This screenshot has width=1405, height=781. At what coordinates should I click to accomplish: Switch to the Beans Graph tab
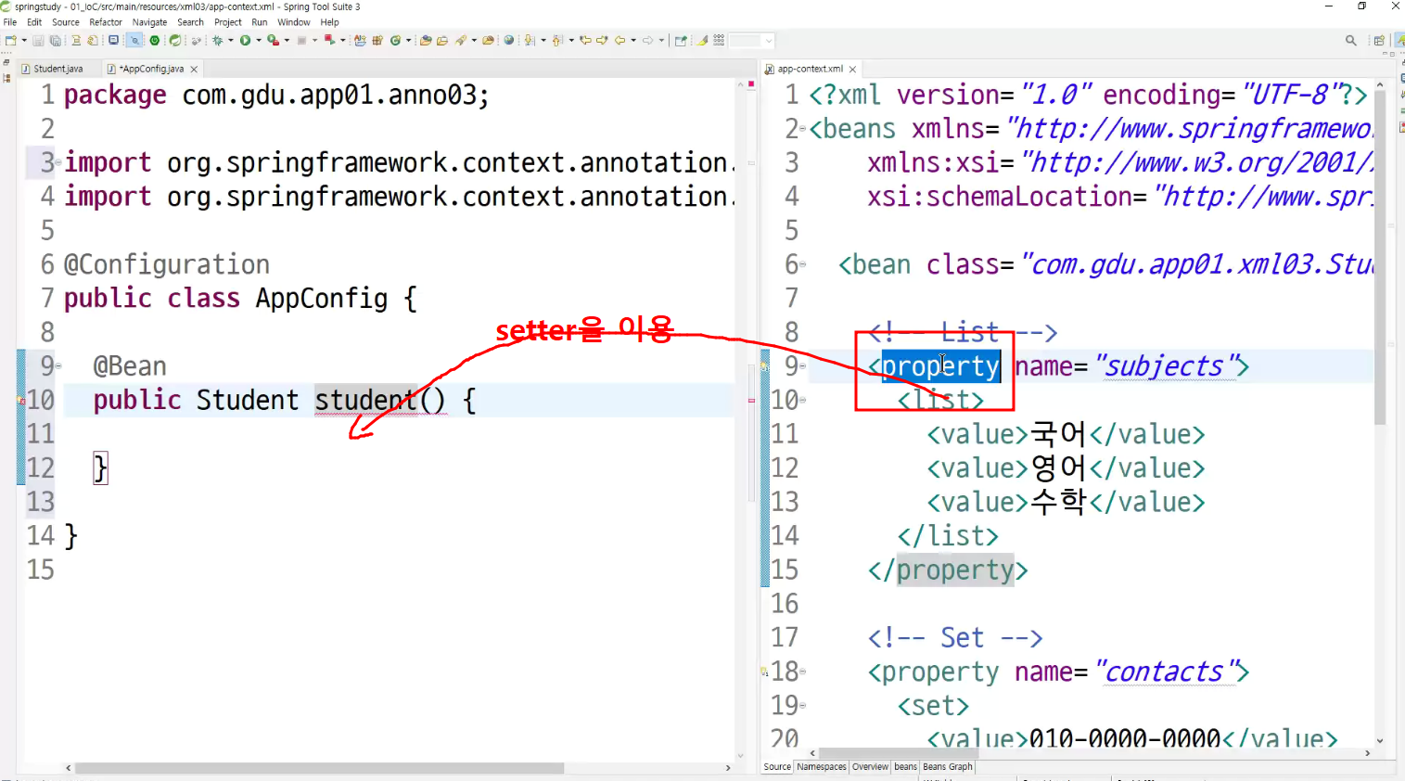(x=948, y=767)
